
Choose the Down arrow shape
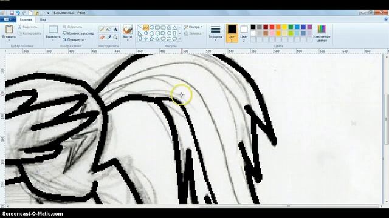pyautogui.click(x=140, y=39)
